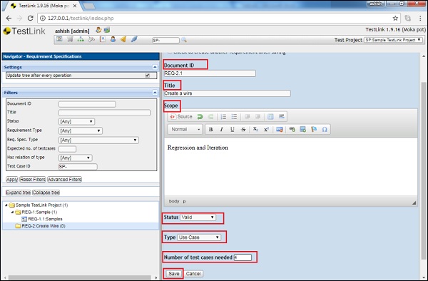Open the Type Use Case dropdown

[x=199, y=237]
